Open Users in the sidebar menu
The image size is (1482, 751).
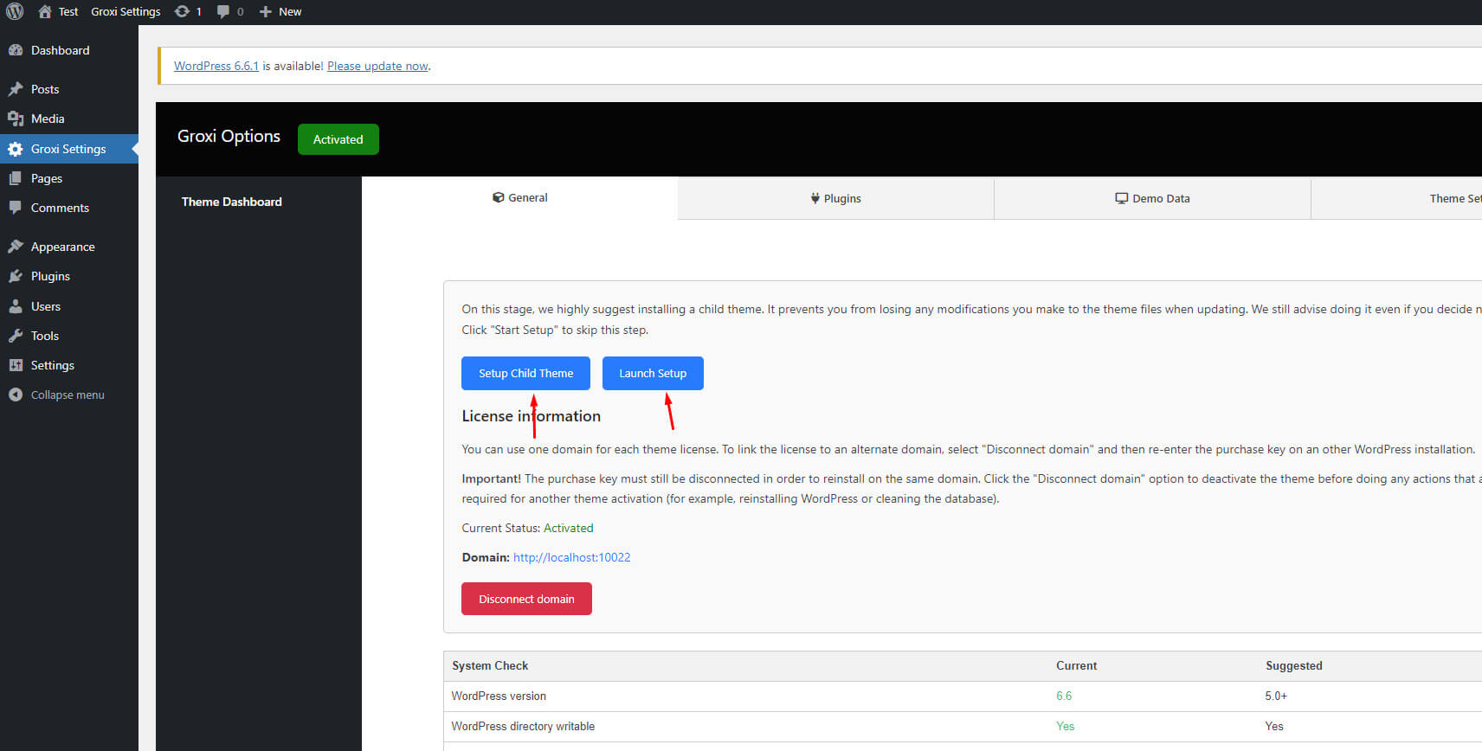69,306
